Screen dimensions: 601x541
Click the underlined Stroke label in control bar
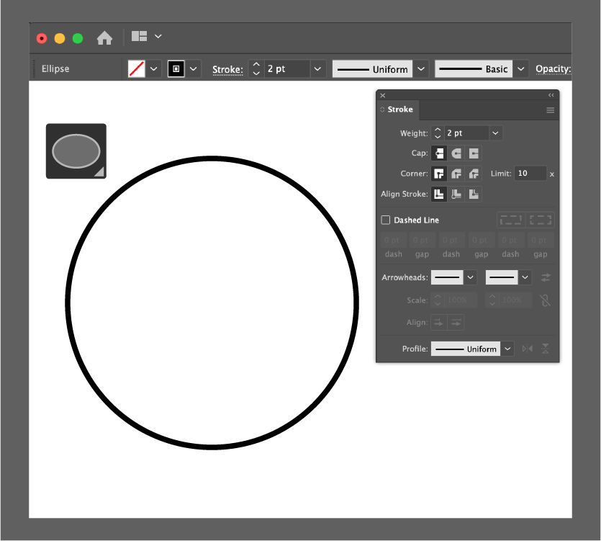pos(227,69)
